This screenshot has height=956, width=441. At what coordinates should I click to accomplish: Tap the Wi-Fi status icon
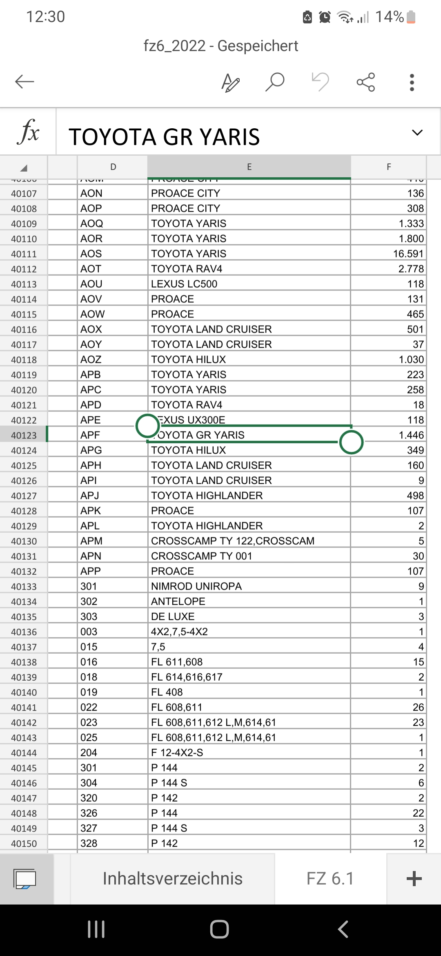(x=345, y=17)
